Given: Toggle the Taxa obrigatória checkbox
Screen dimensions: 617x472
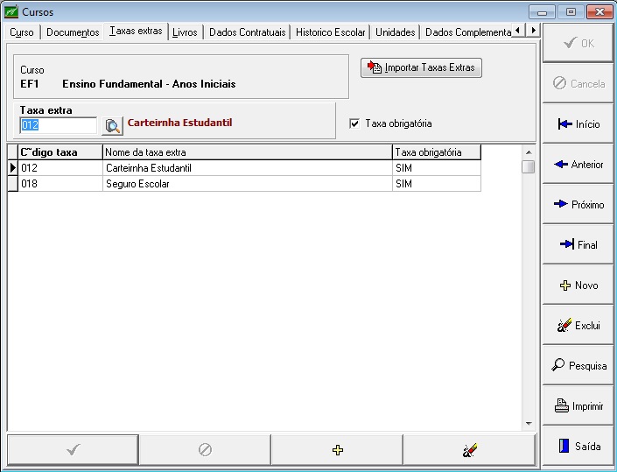Looking at the screenshot, I should tap(354, 123).
